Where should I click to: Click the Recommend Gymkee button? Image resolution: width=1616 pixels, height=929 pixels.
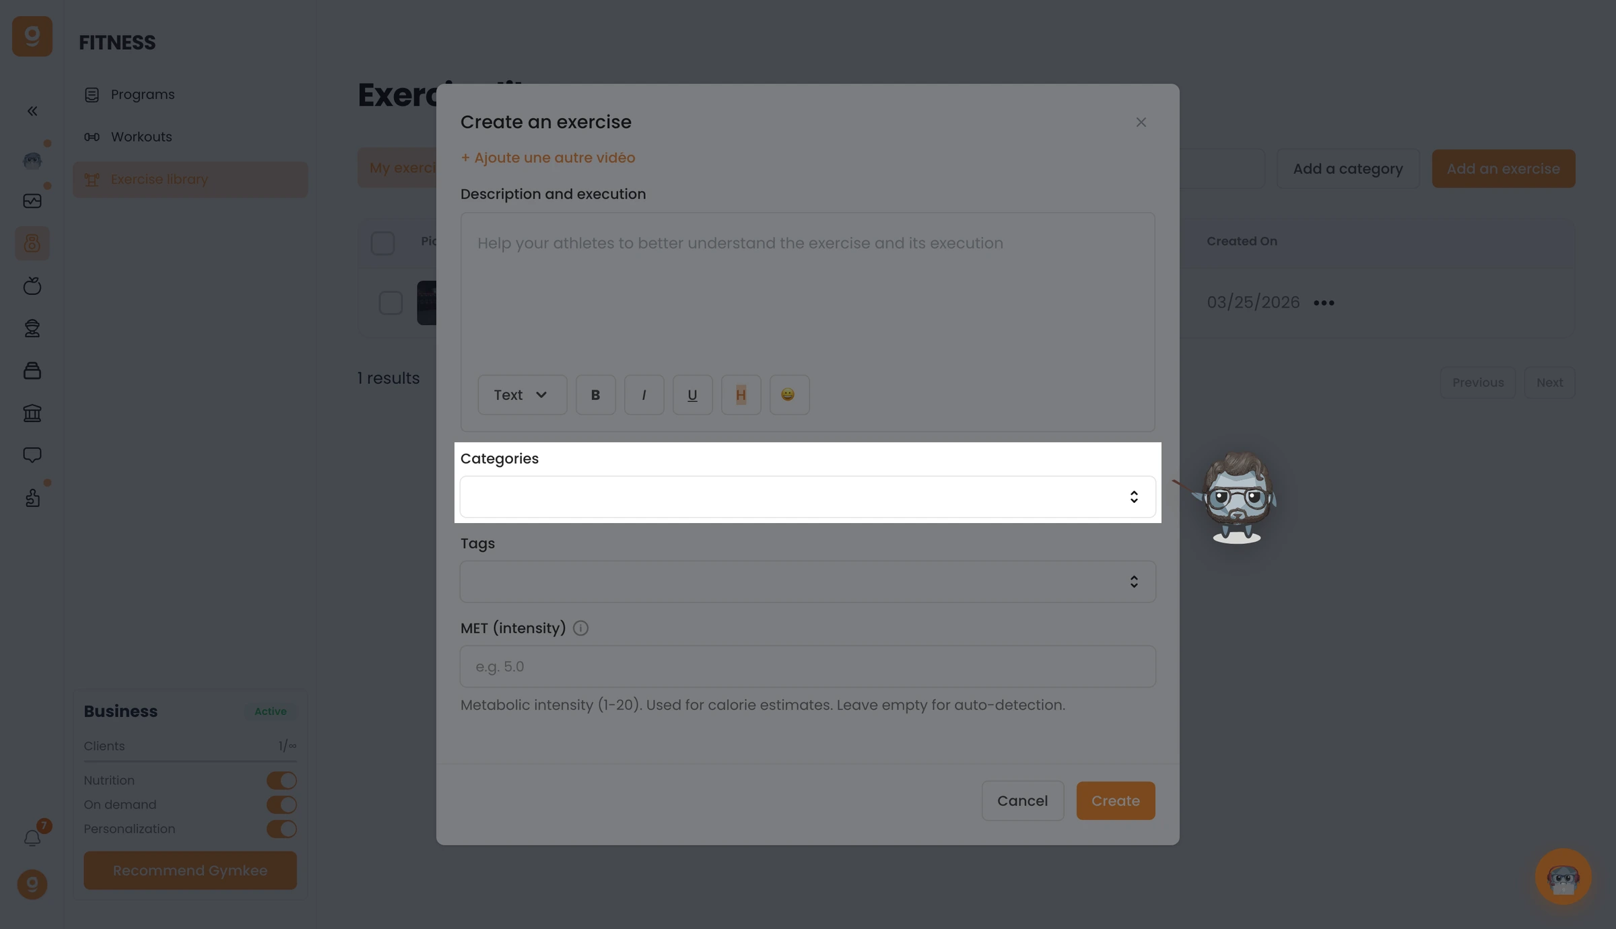point(190,870)
